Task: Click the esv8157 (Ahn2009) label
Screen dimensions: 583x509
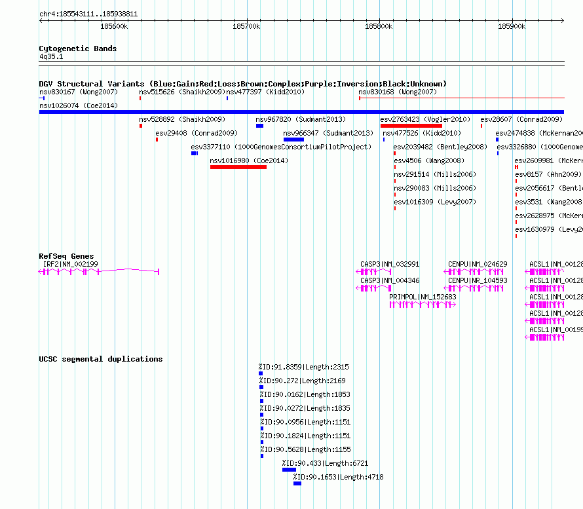Action: 548,174
